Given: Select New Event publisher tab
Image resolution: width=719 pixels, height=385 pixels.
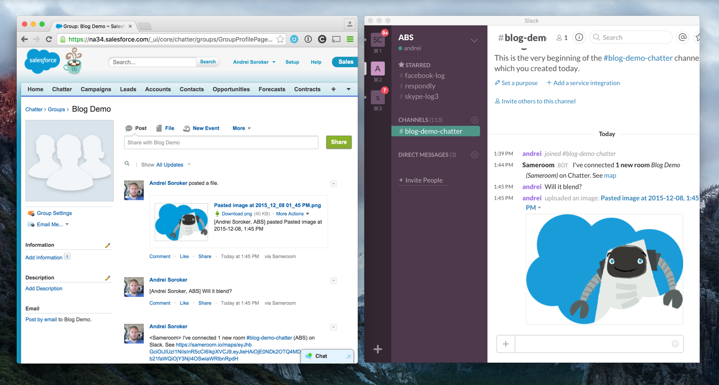Looking at the screenshot, I should (x=201, y=128).
